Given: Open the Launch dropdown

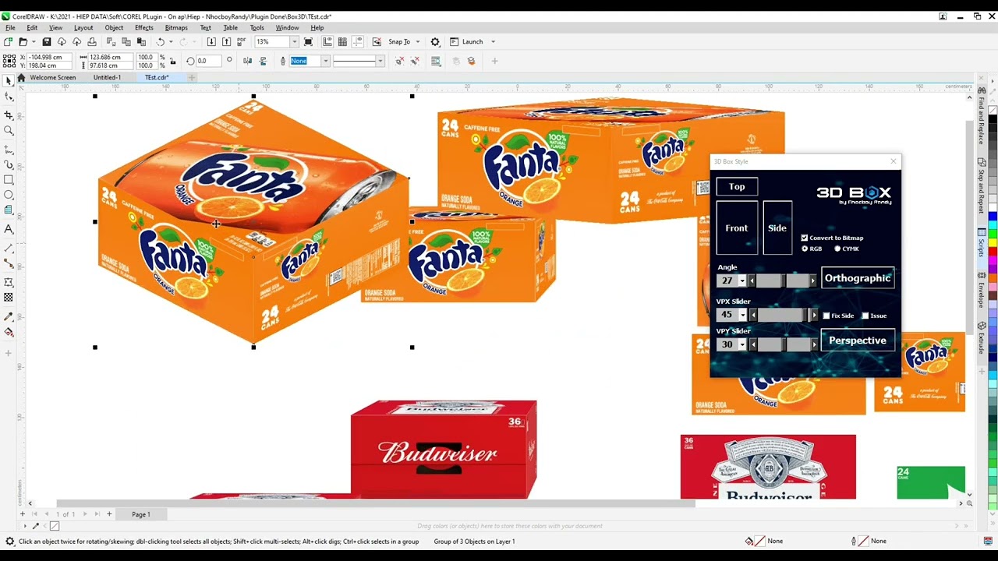Looking at the screenshot, I should click(x=493, y=42).
